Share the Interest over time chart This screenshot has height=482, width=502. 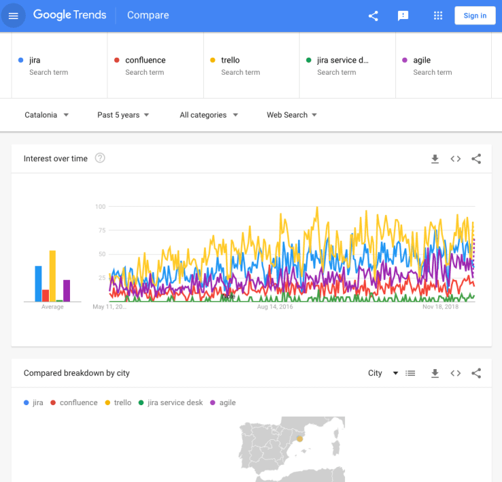[x=476, y=159]
